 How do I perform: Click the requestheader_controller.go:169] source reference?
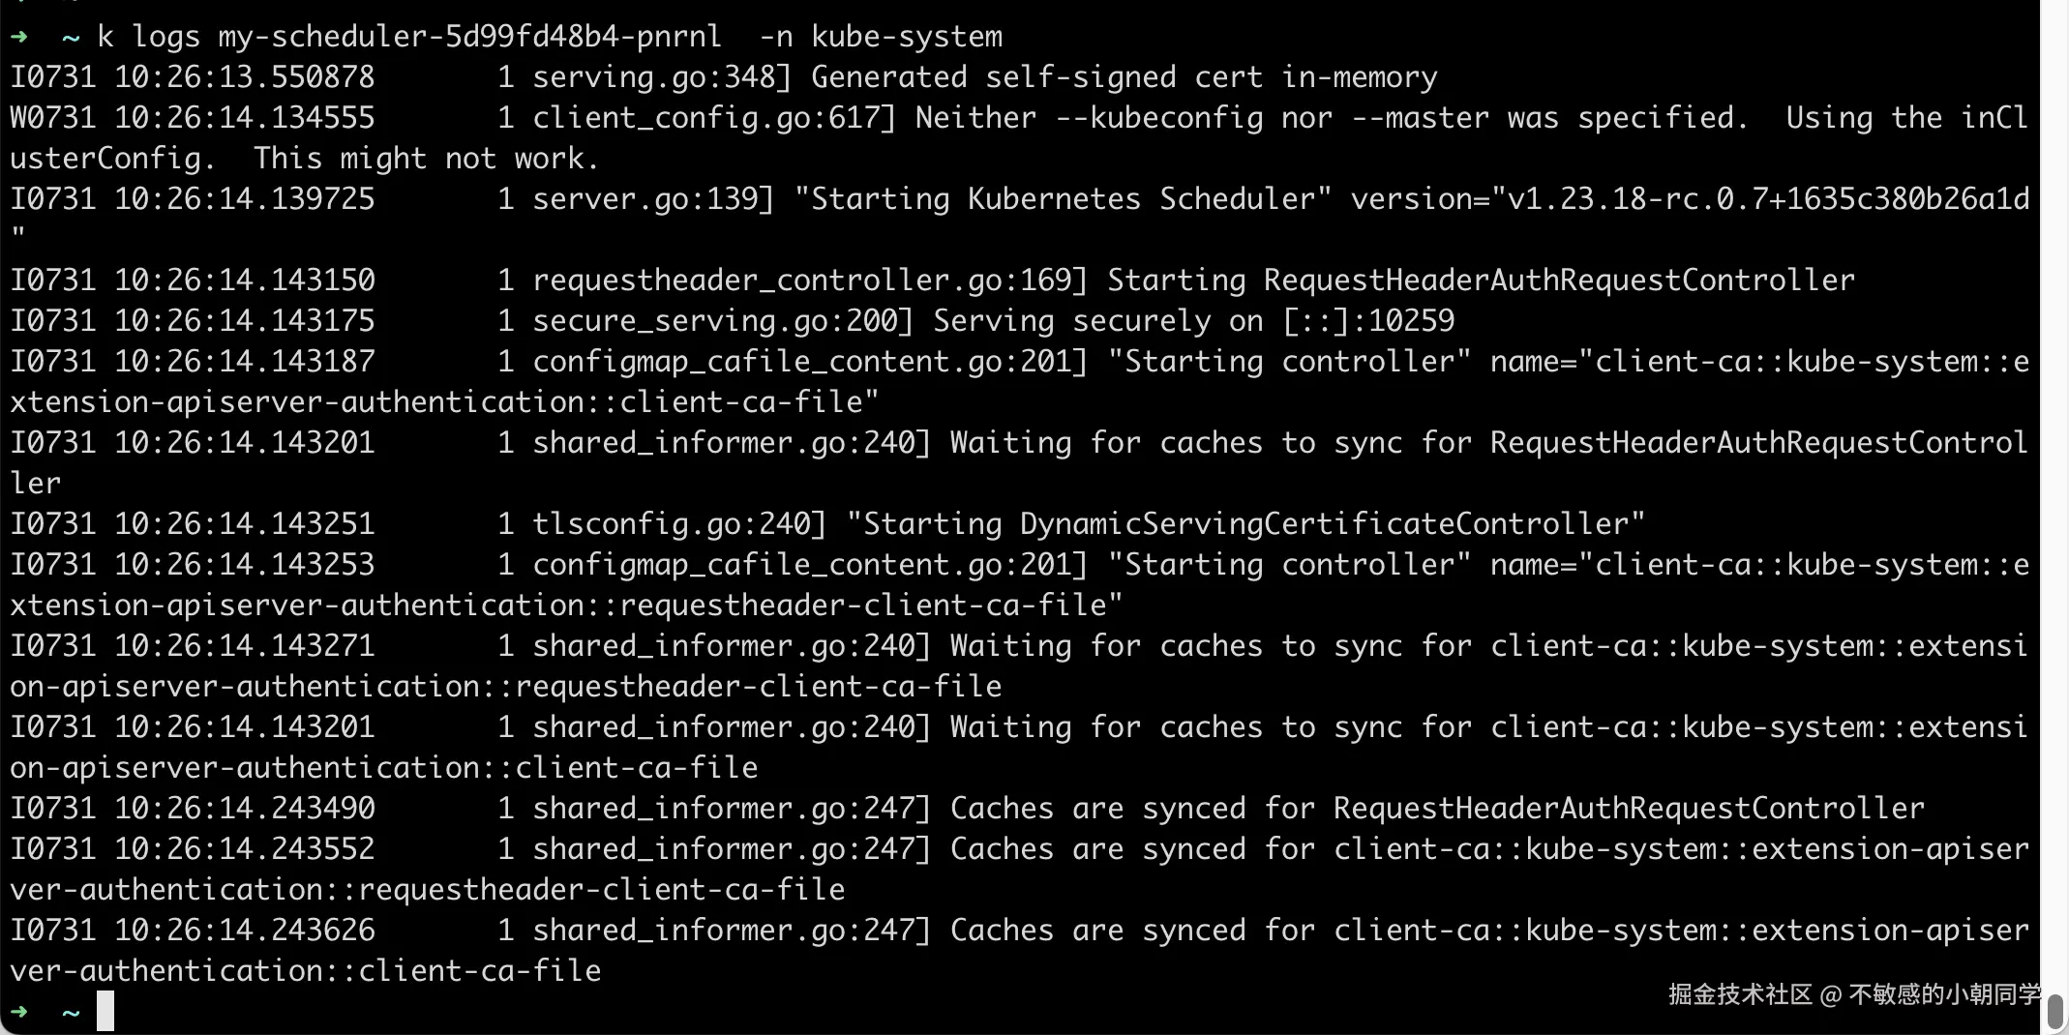[810, 281]
